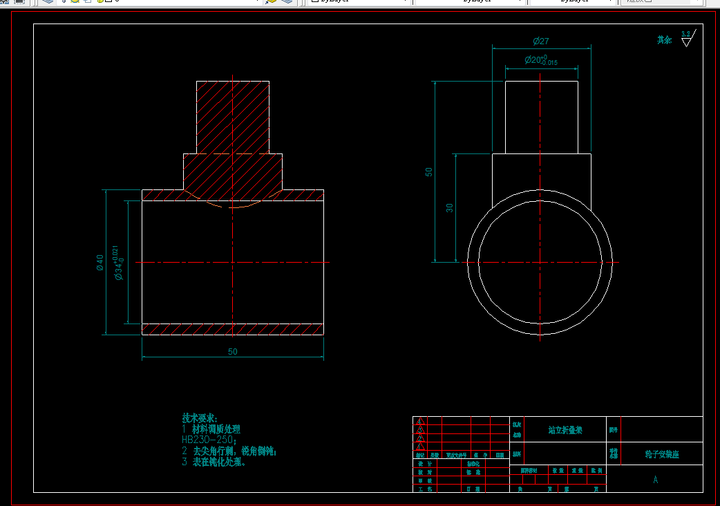
Task: Click the 比例 cell in title block
Action: coord(596,471)
